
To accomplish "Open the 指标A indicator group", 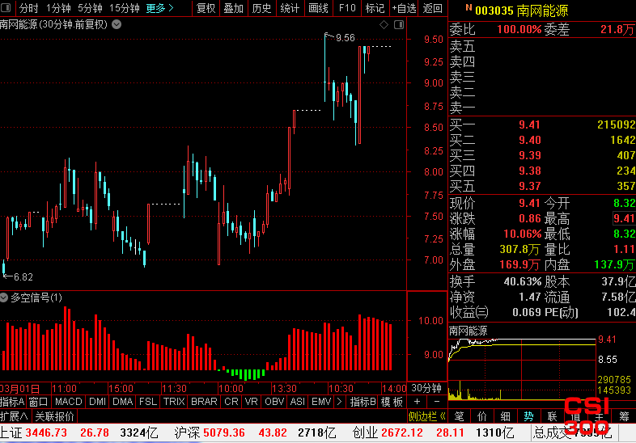I will [12, 402].
